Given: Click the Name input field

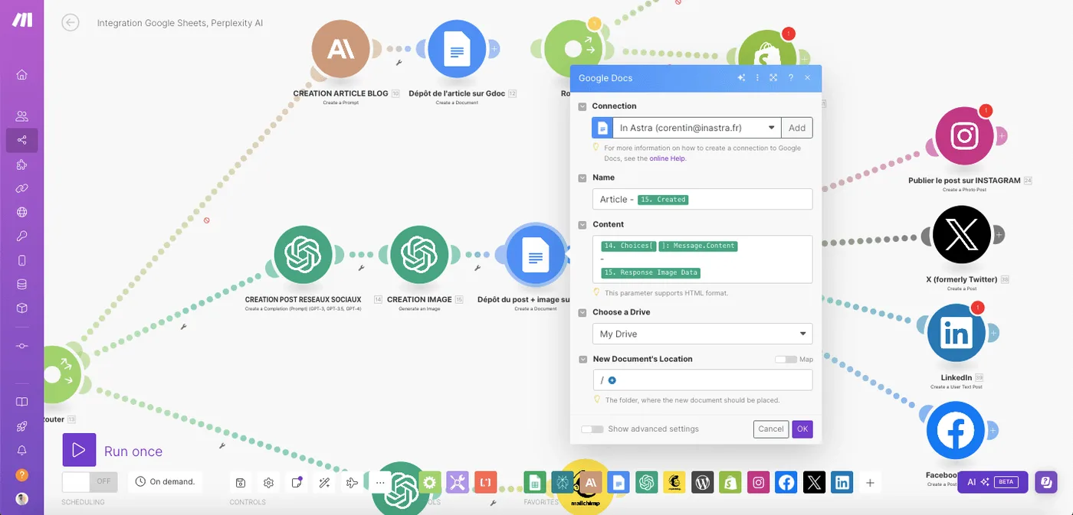Looking at the screenshot, I should point(702,199).
